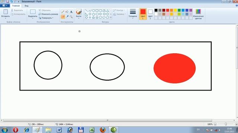Click the Undo arrow in quick access toolbar

[12, 1]
